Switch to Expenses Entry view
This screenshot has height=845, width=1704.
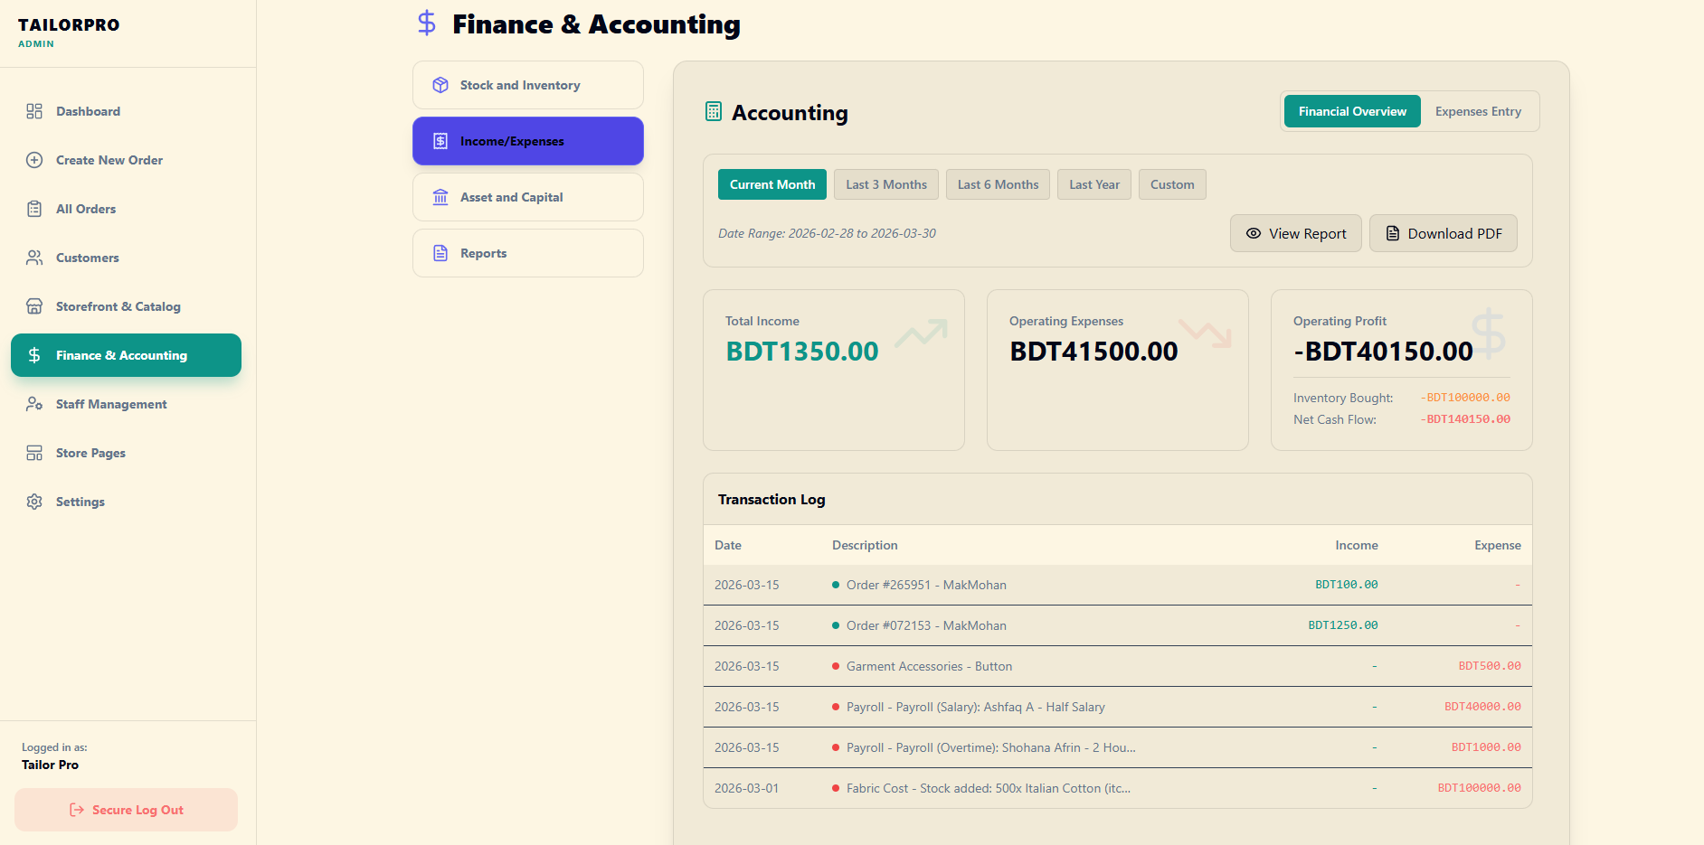coord(1478,111)
